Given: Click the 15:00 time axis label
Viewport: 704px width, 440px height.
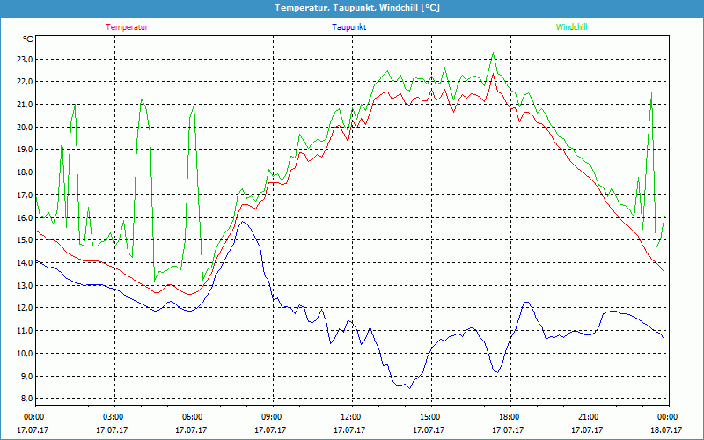Looking at the screenshot, I should [429, 417].
